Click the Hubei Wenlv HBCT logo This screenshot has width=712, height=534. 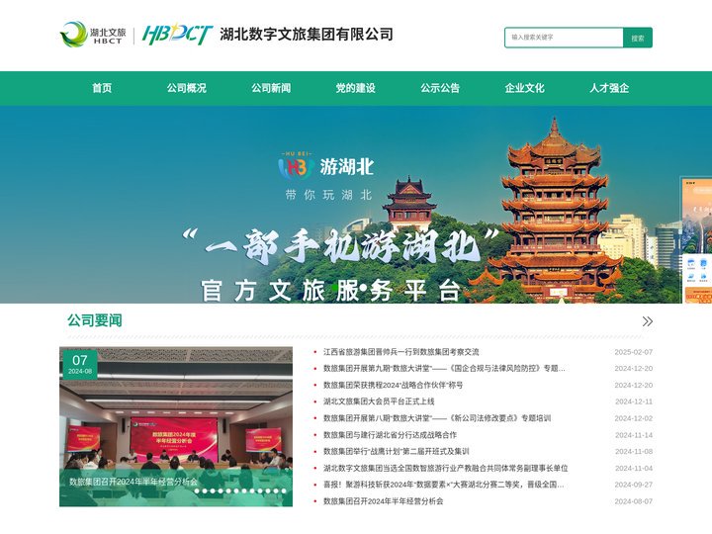click(x=93, y=34)
